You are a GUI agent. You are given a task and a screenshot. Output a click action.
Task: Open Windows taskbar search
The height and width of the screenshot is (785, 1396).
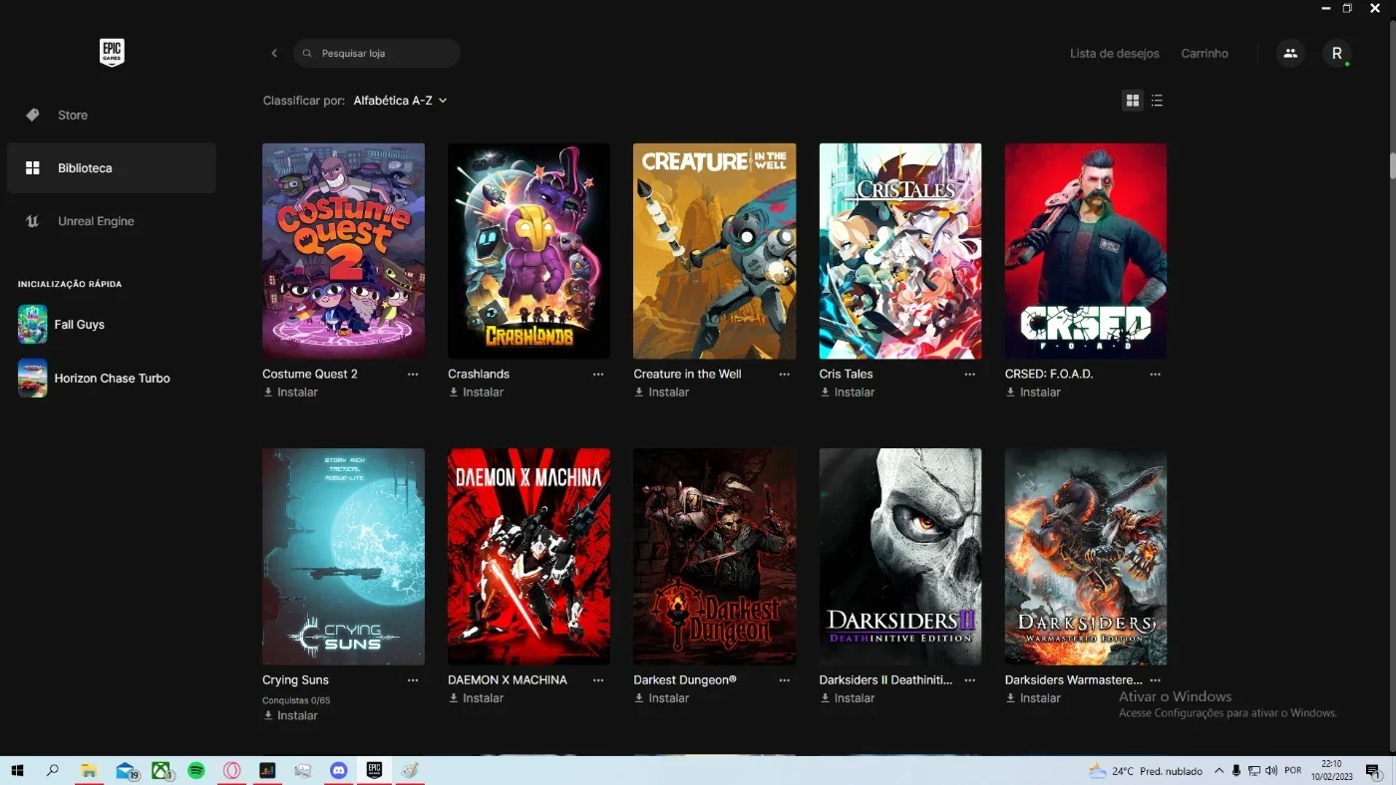[x=53, y=770]
